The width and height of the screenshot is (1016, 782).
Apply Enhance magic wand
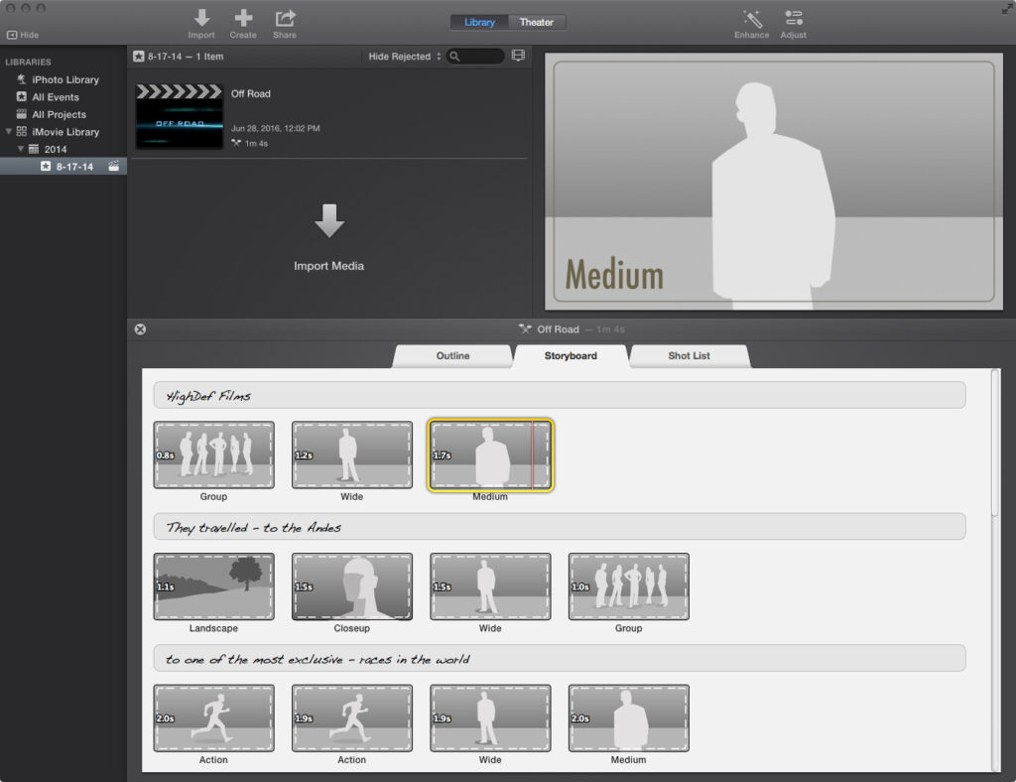(752, 19)
